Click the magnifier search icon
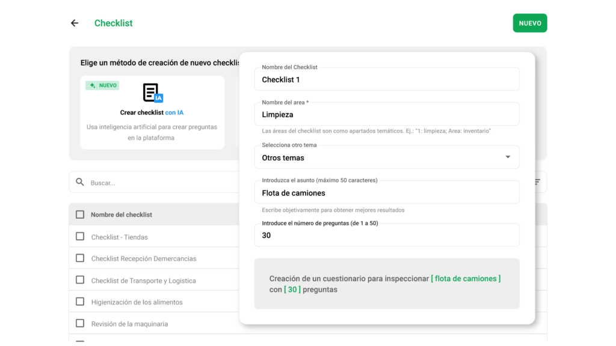 coord(80,182)
